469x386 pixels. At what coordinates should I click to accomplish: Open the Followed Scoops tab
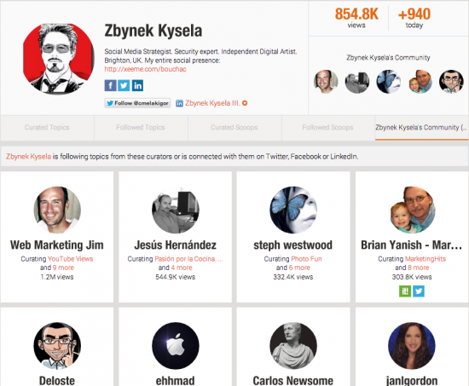(x=327, y=128)
